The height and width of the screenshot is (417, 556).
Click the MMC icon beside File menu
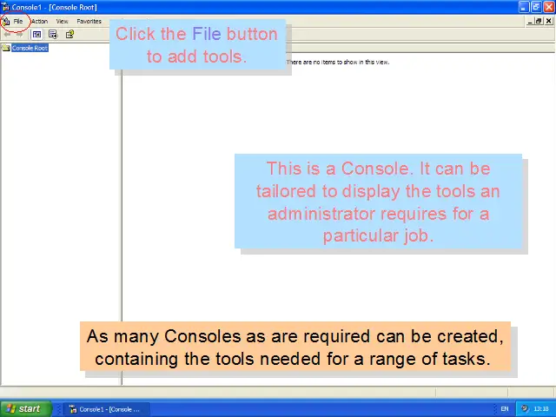click(6, 22)
